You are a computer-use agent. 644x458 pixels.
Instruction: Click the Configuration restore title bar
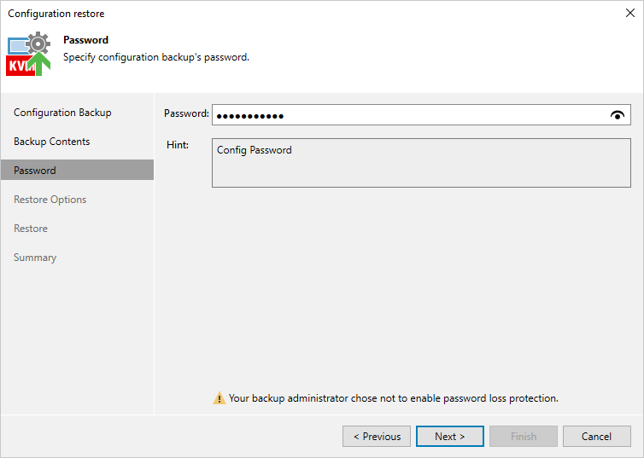coord(256,14)
